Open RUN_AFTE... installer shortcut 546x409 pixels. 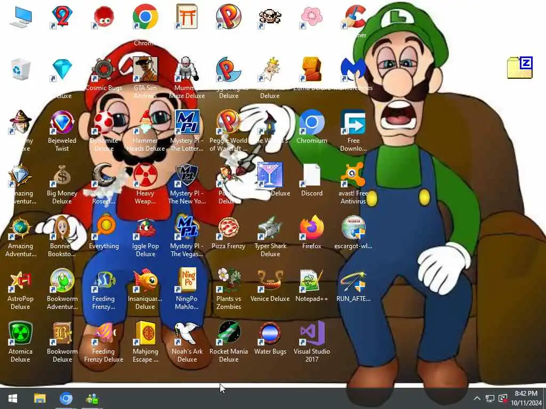353,281
